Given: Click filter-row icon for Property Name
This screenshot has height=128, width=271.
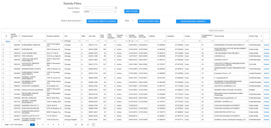Looking at the screenshot, I should [45, 41].
